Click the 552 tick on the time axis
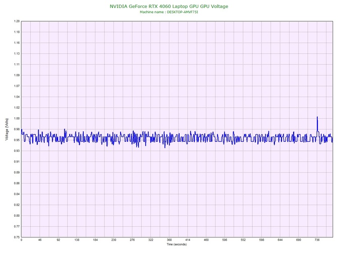338x253 pixels. pos(243,240)
